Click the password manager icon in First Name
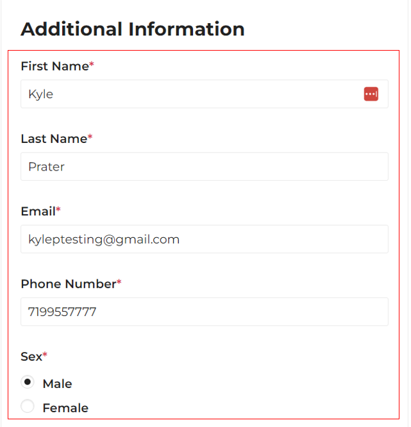The width and height of the screenshot is (411, 427). pyautogui.click(x=371, y=94)
